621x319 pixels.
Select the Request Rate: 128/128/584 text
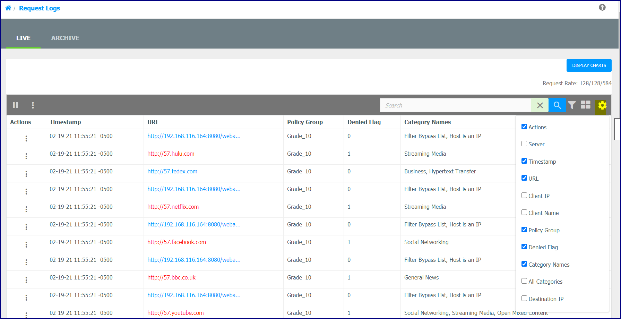click(x=577, y=83)
